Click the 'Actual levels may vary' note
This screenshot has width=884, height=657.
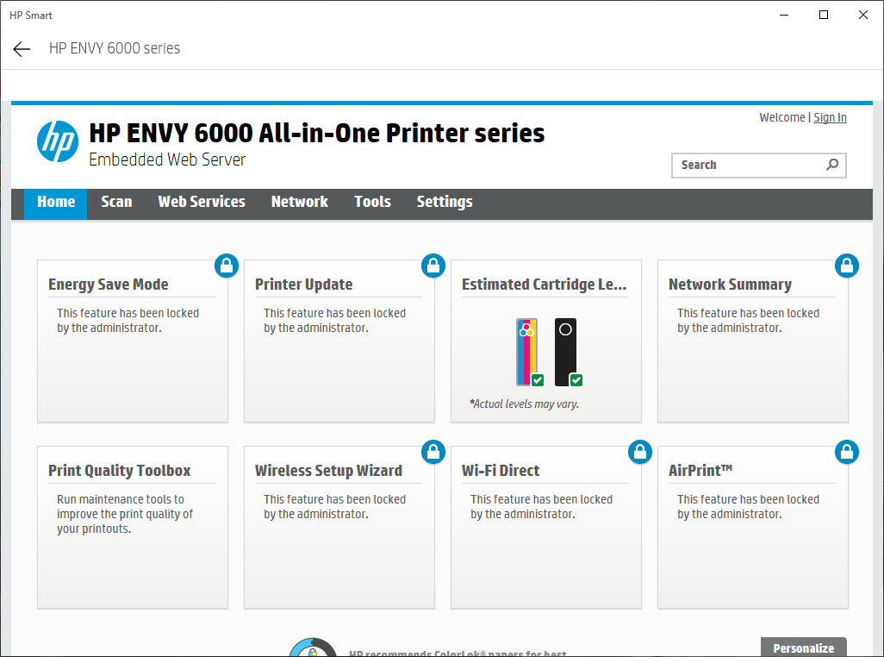pos(525,404)
